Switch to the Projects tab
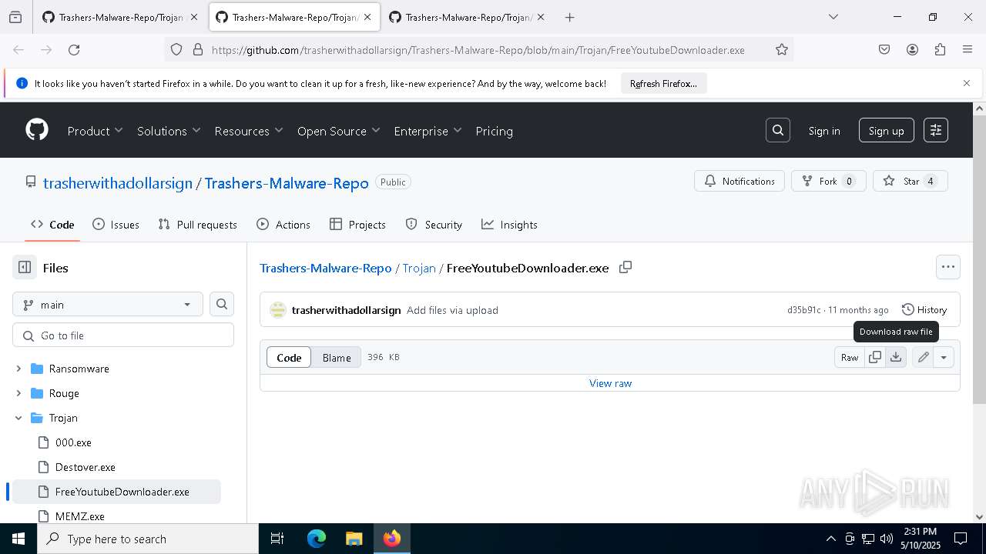 pyautogui.click(x=357, y=225)
